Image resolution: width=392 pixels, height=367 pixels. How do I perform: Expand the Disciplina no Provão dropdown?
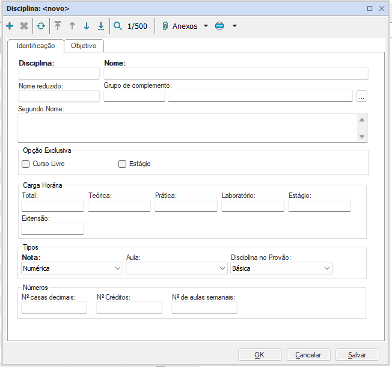(x=326, y=268)
